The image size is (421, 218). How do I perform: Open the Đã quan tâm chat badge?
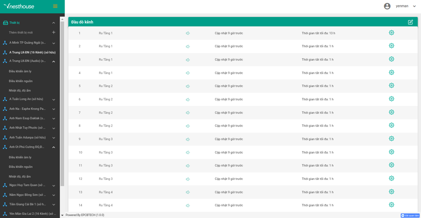coord(410,216)
